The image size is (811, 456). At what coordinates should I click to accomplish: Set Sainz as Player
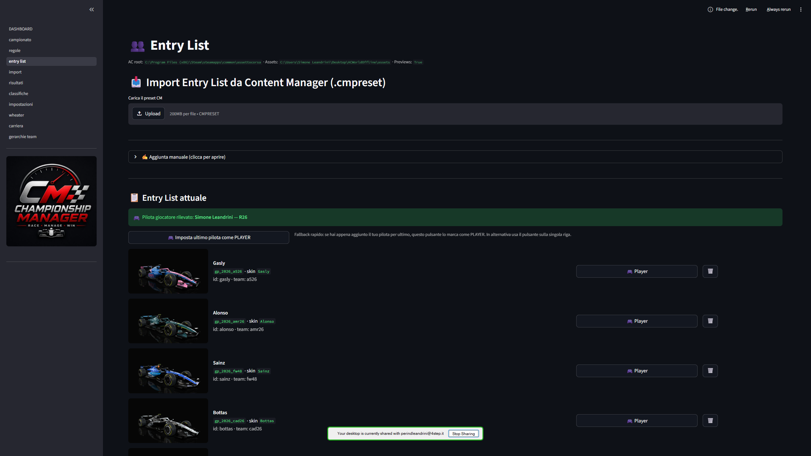[x=636, y=371]
